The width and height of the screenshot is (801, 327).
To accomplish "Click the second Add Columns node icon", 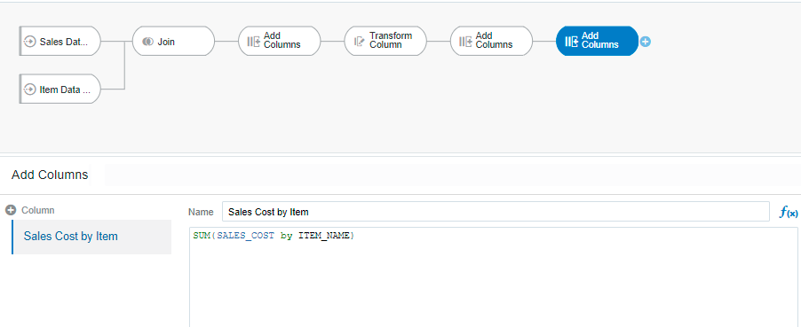I will coord(465,42).
